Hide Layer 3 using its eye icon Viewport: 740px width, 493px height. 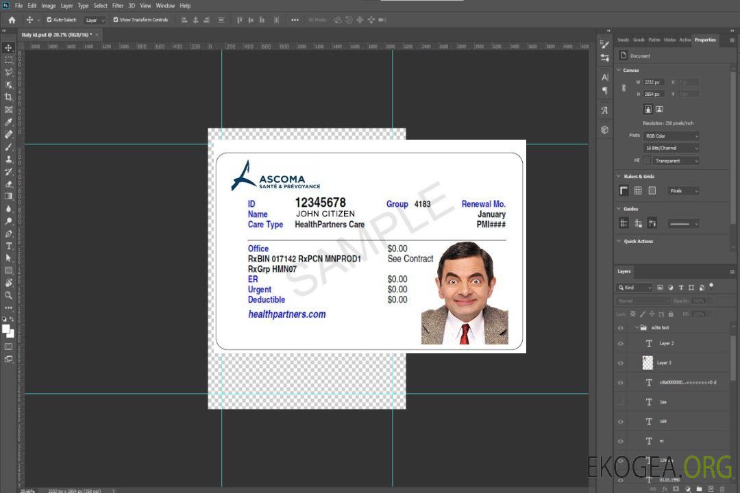[621, 363]
